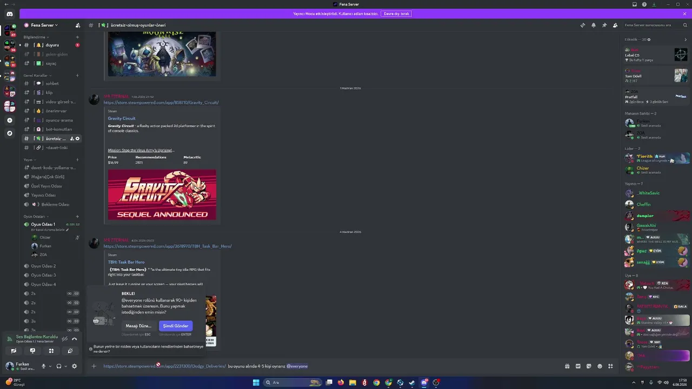692x389 pixels.
Task: Open the soundboard button
Action: coord(70,351)
